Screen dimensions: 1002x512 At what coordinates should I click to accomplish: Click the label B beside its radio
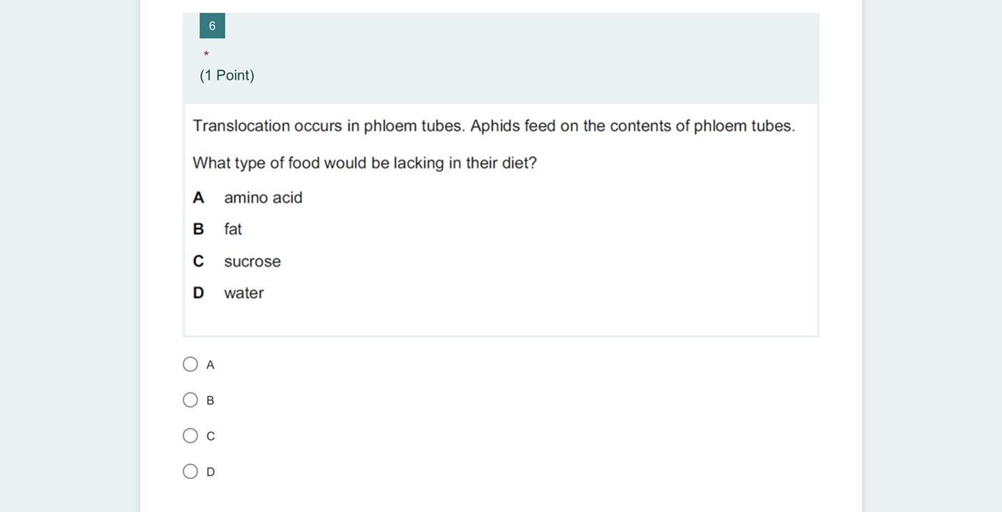pos(210,400)
